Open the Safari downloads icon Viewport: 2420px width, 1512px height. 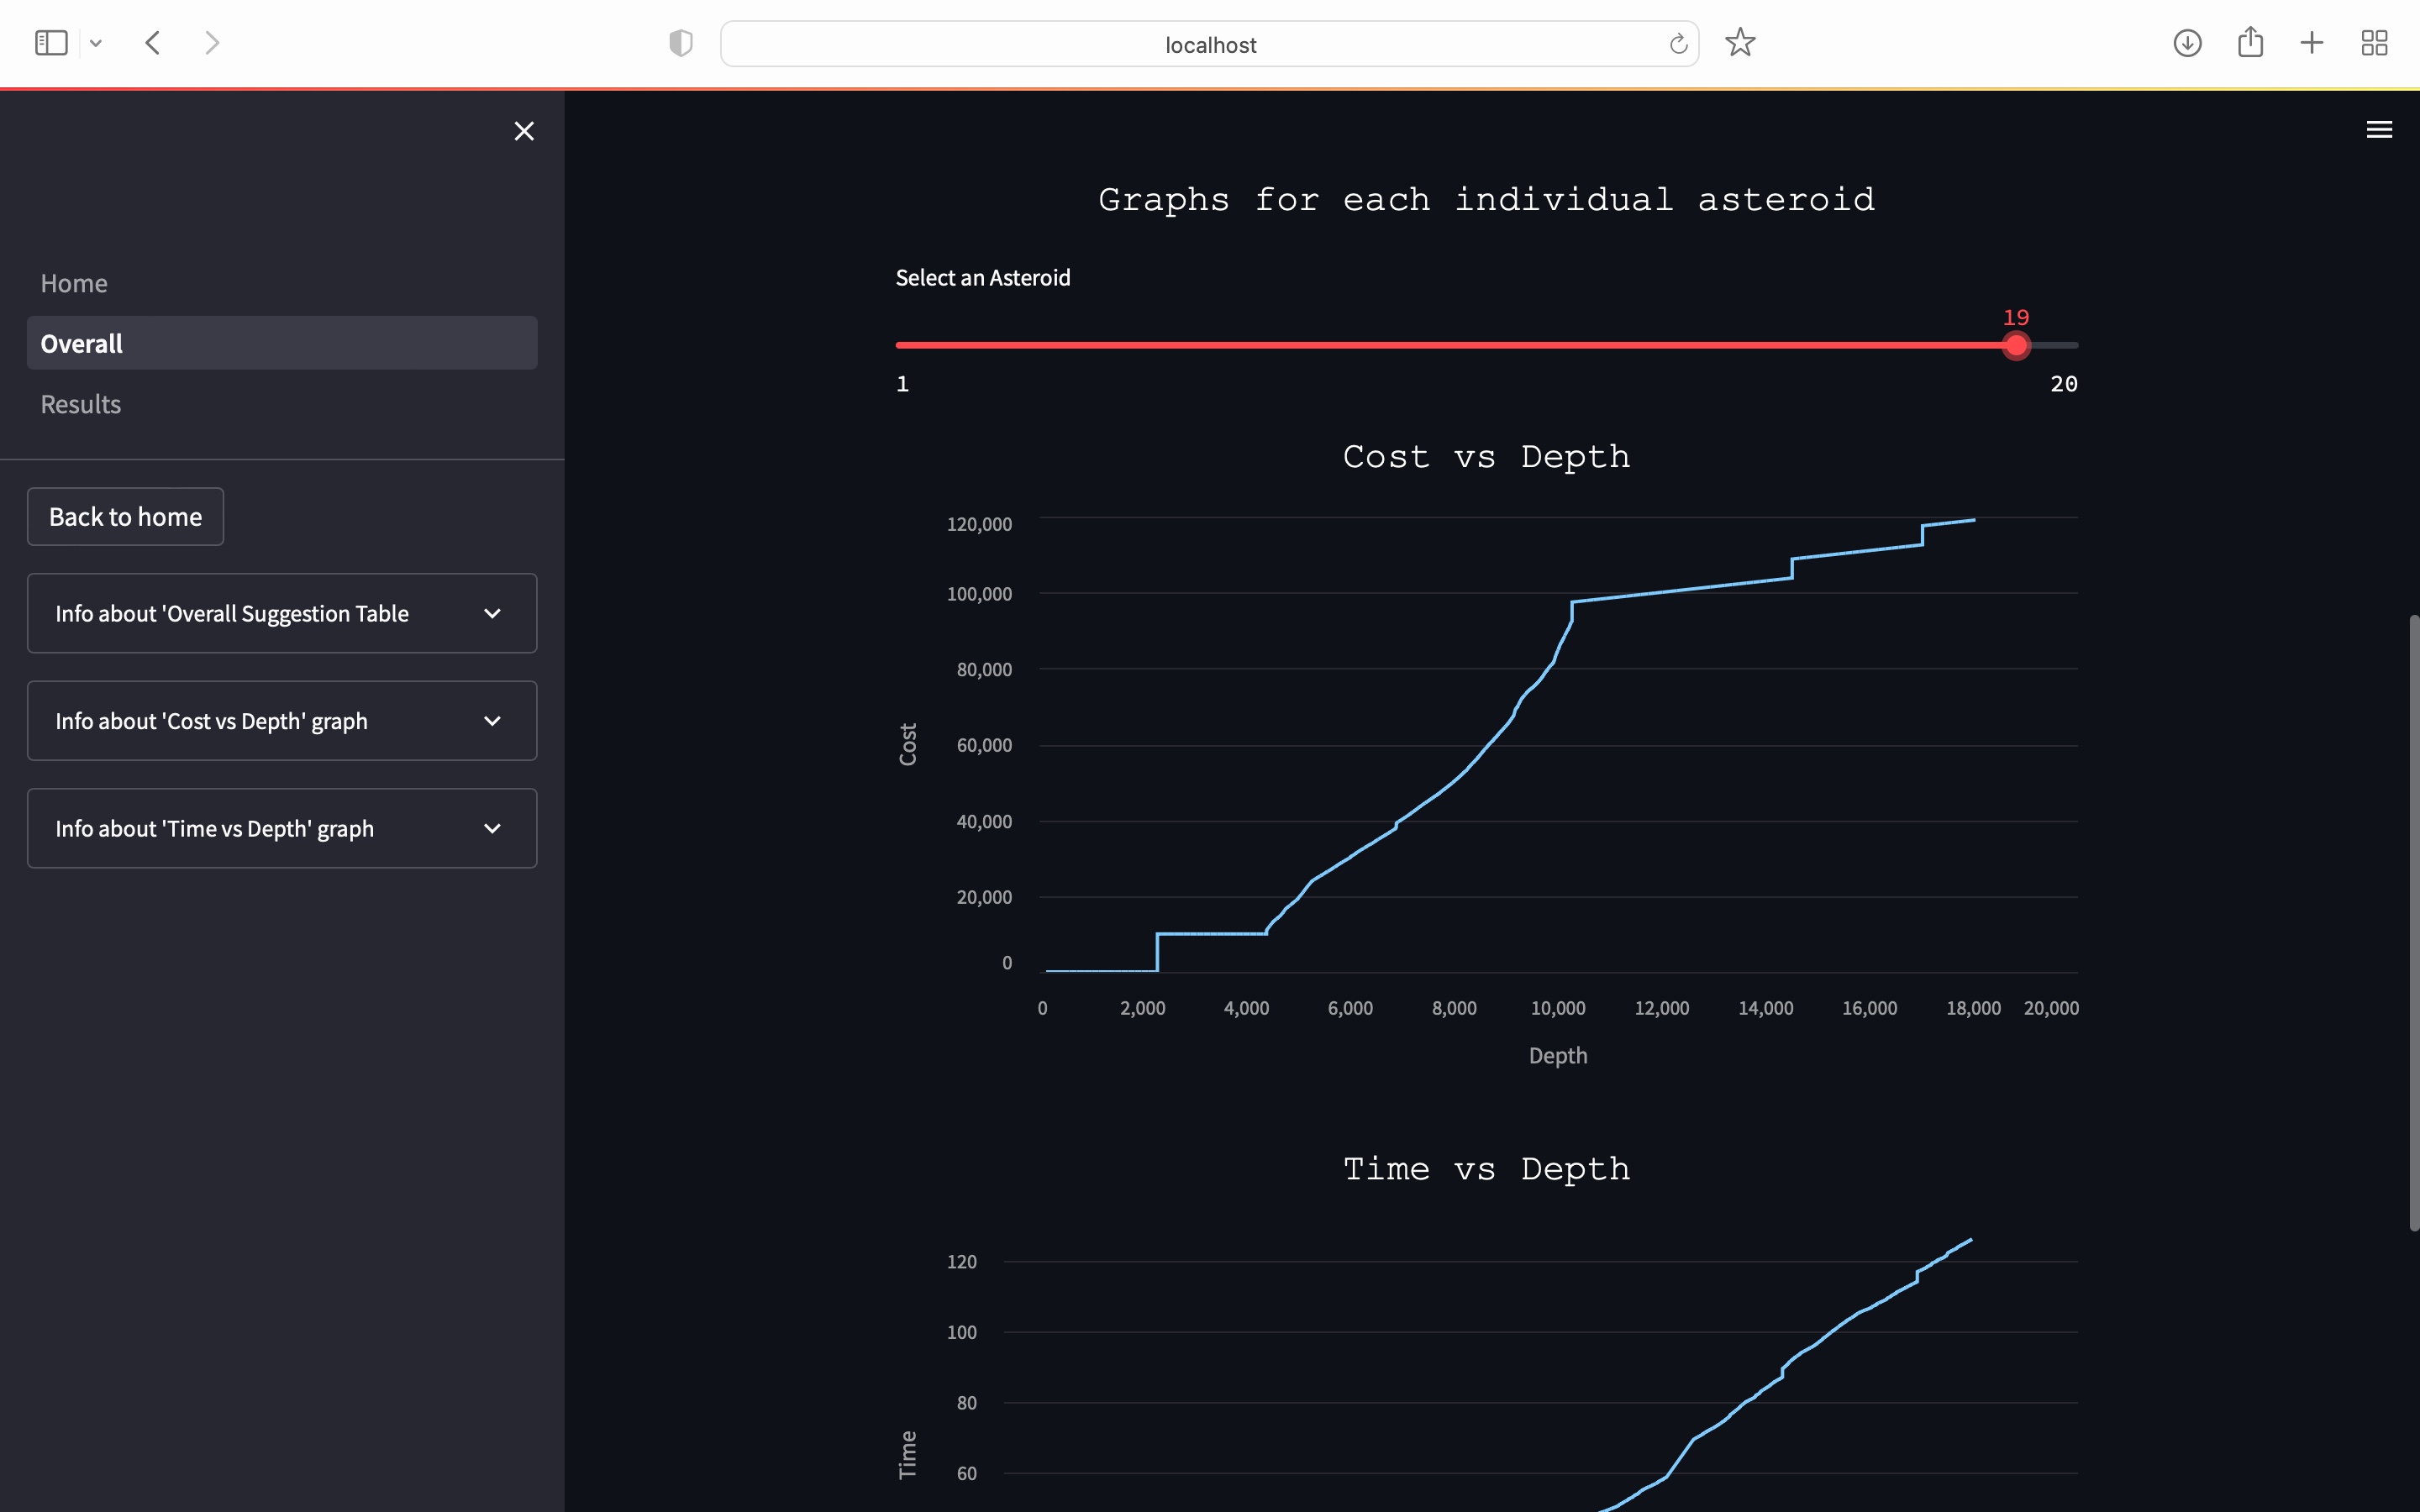click(2187, 43)
